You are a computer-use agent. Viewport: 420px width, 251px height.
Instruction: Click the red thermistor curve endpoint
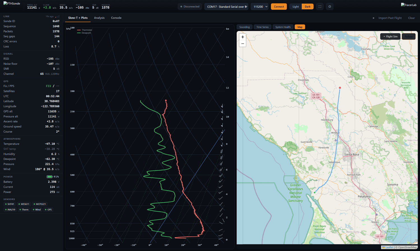point(166,100)
